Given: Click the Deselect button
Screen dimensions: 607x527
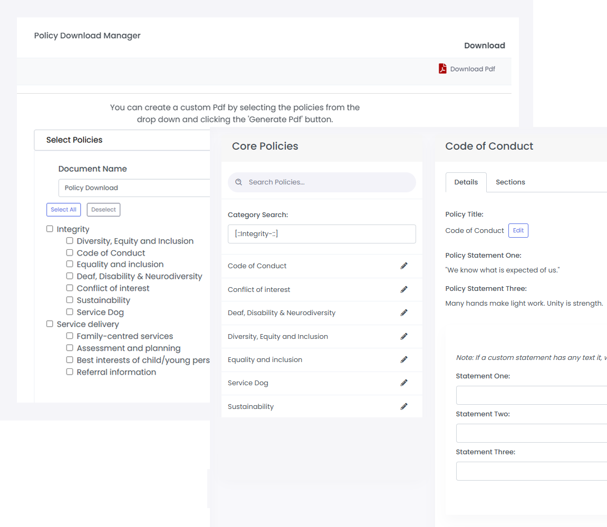Looking at the screenshot, I should [x=103, y=210].
